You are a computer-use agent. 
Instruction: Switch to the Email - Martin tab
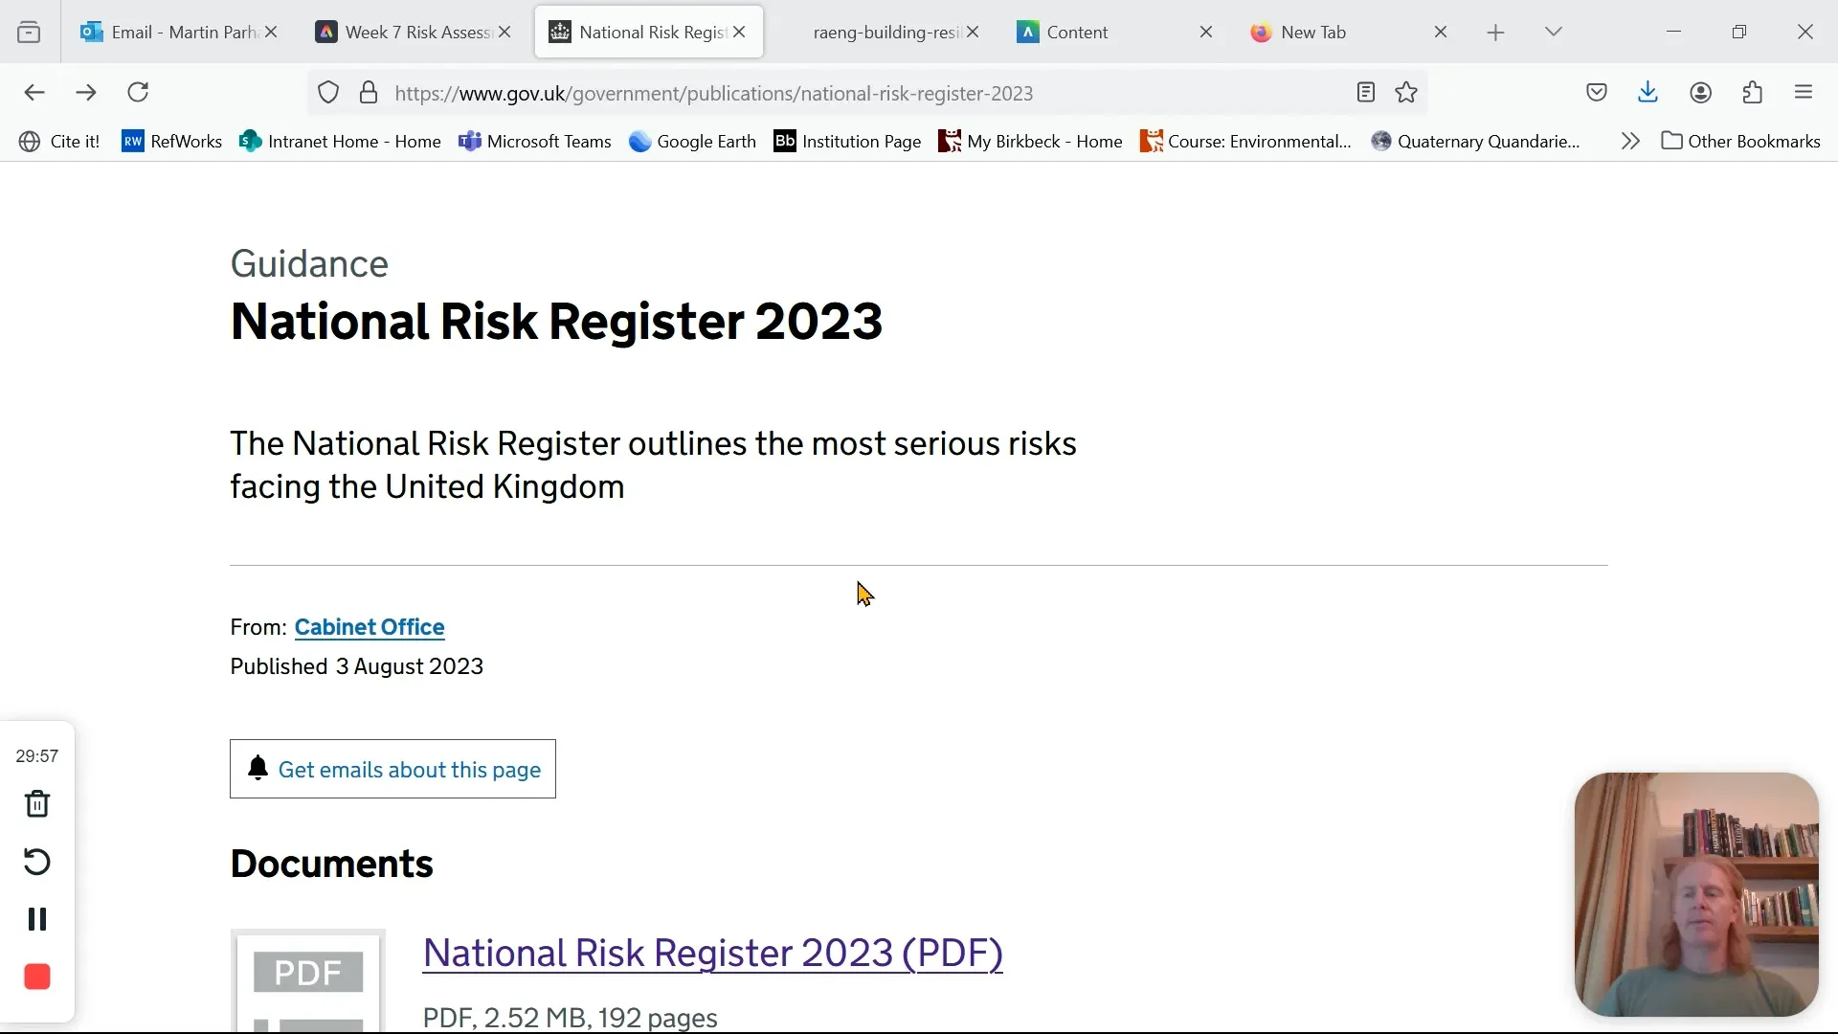[x=172, y=32]
